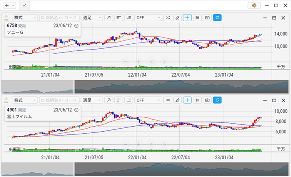Open the OFF dropdown in the Fujifilm chart
This screenshot has width=291, height=177.
(148, 100)
